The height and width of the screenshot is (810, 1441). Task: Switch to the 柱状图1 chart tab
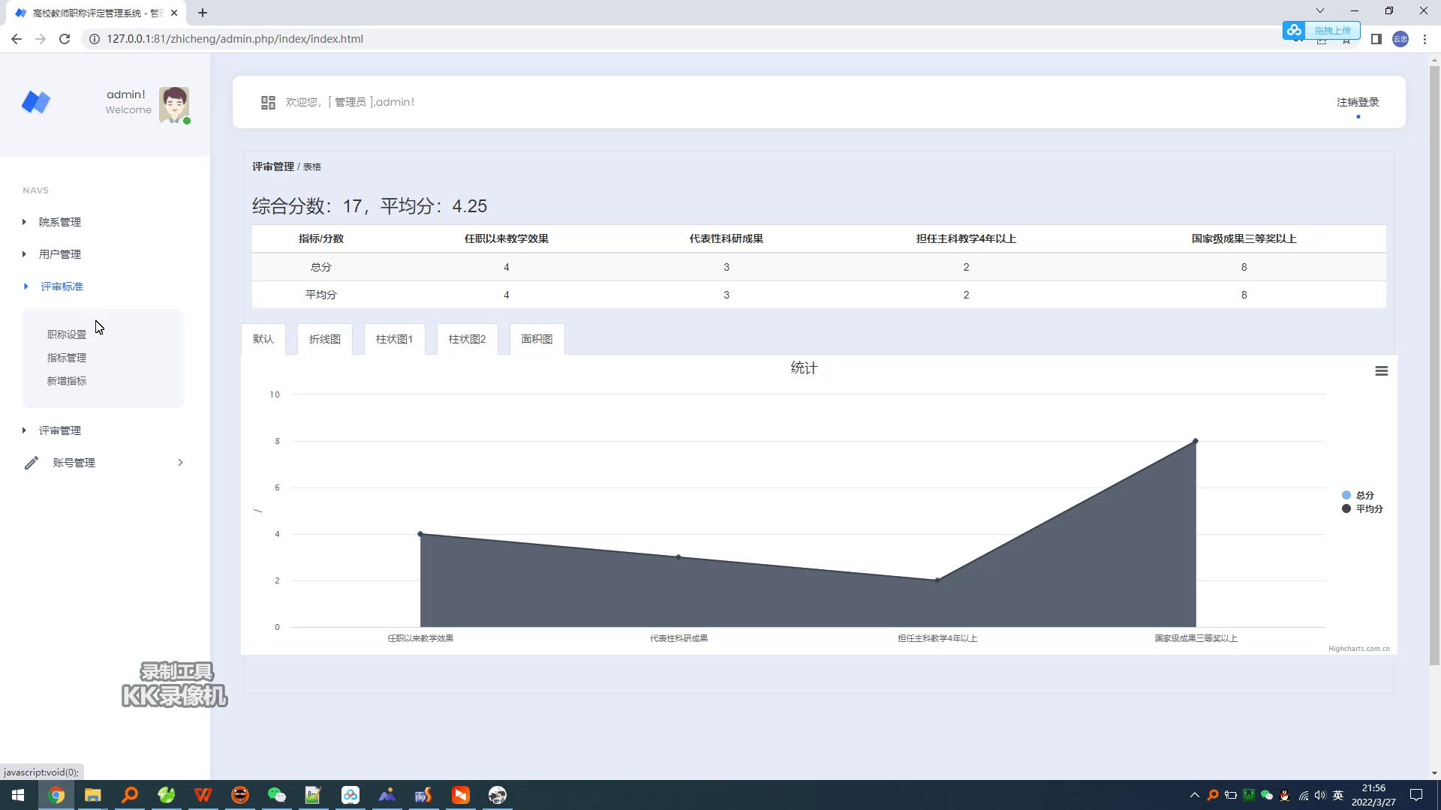click(395, 339)
